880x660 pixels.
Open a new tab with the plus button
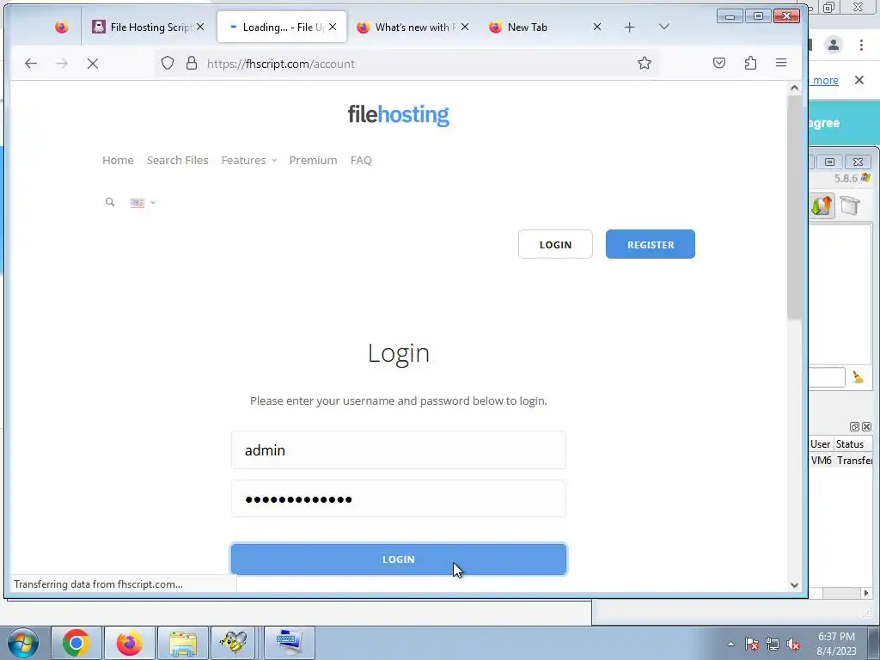pos(629,27)
